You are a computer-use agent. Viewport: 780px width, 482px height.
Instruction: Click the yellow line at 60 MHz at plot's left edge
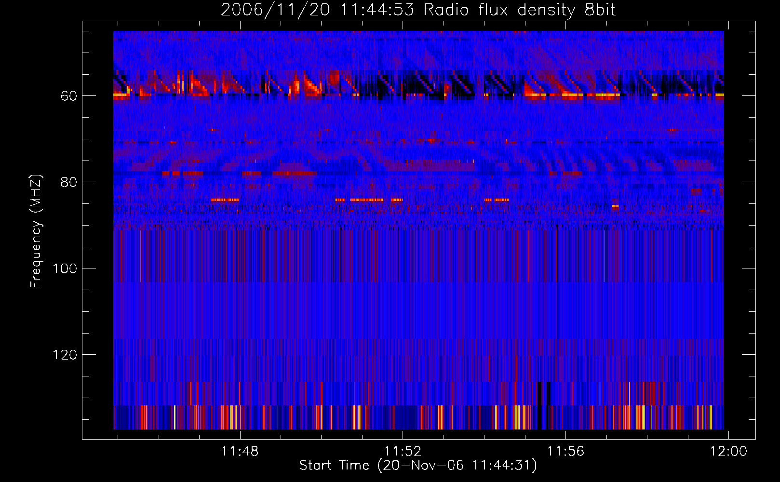click(120, 95)
